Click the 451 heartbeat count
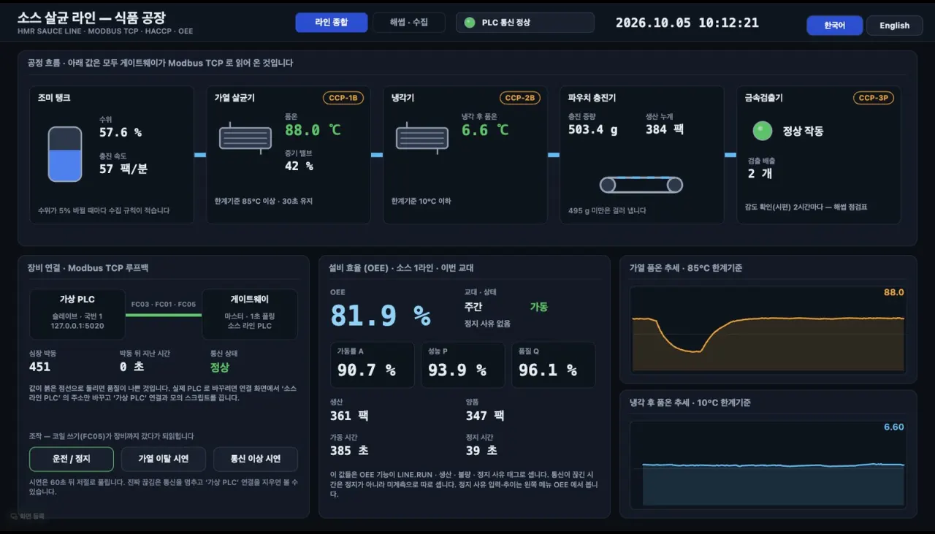Screen dimensions: 935x534 [x=39, y=367]
